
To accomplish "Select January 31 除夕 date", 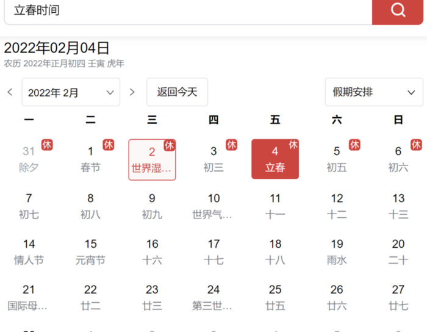I will 29,159.
